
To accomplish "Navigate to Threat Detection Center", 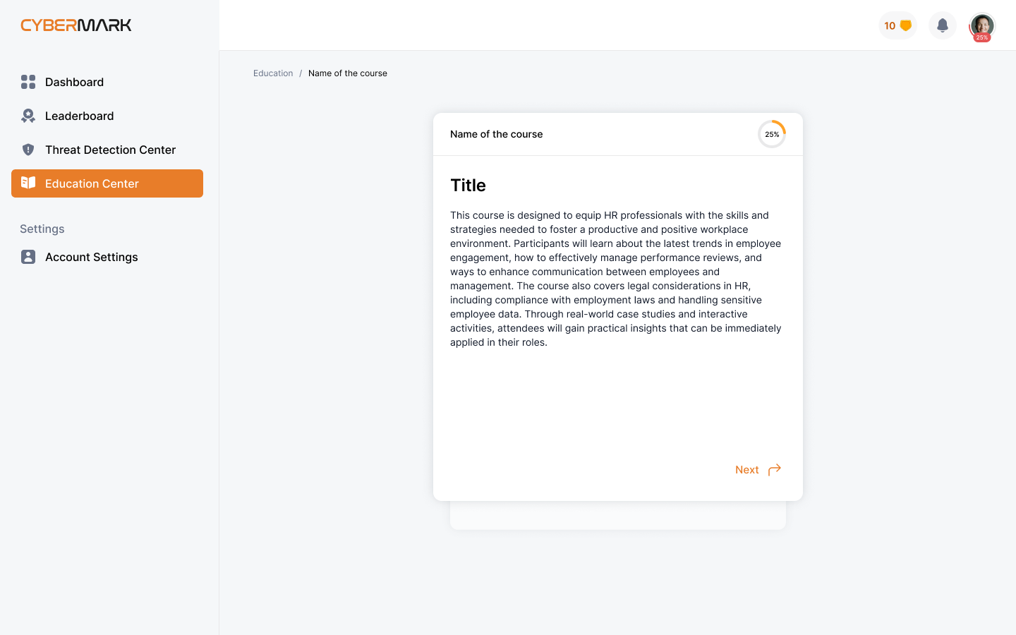I will click(x=110, y=150).
